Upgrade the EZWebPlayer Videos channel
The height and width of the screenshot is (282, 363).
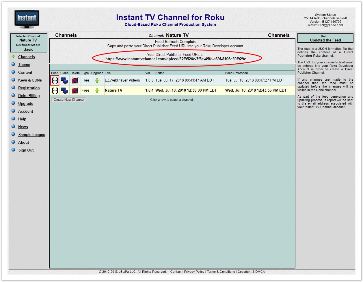(x=97, y=81)
